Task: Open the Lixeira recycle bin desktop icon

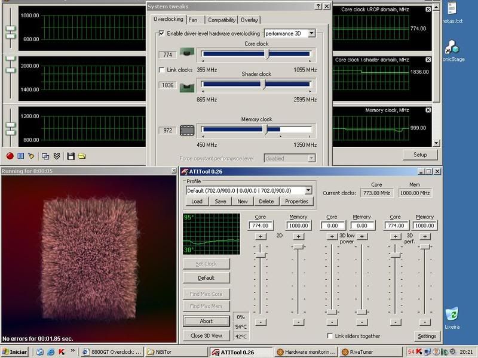Action: pyautogui.click(x=452, y=314)
